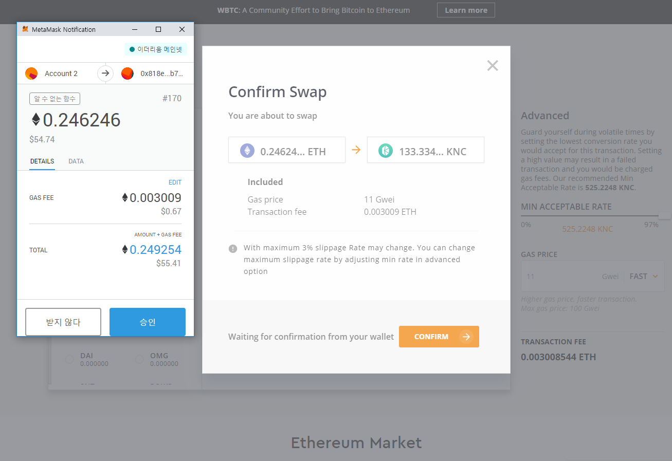Reject the transaction with 받지 않다 button
The width and height of the screenshot is (672, 461).
63,322
